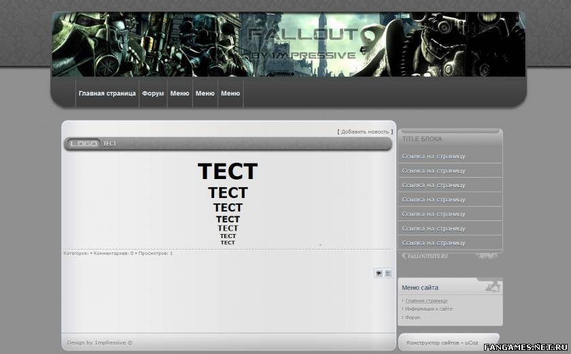Click the eye icon under the post

pyautogui.click(x=379, y=273)
